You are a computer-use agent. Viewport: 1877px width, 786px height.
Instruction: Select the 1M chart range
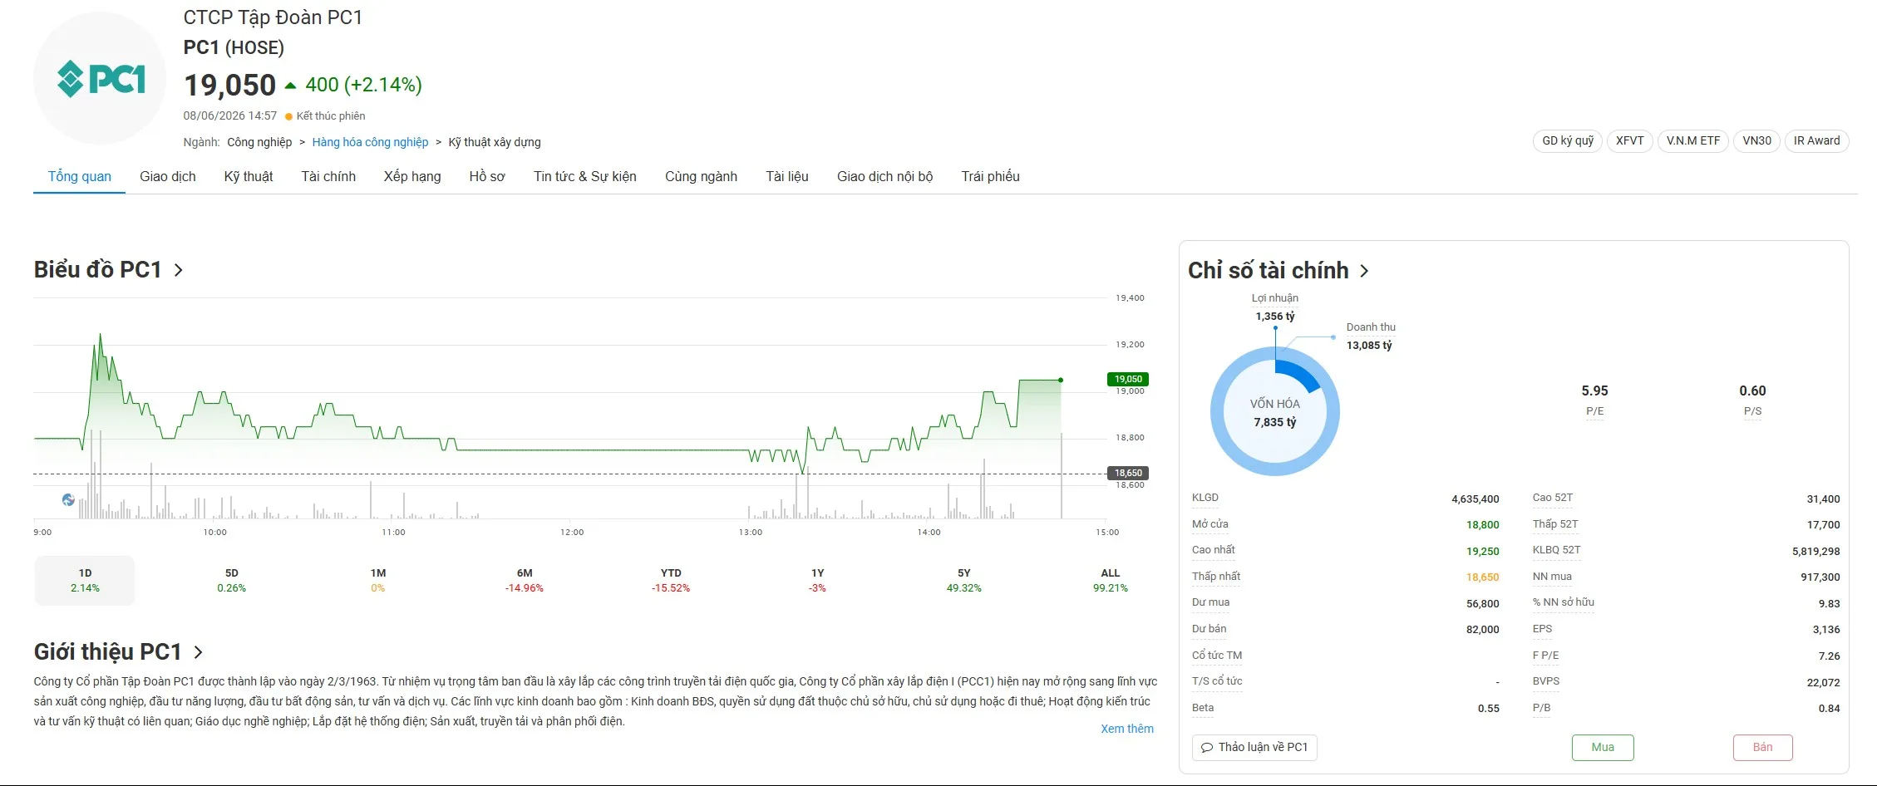coord(378,580)
